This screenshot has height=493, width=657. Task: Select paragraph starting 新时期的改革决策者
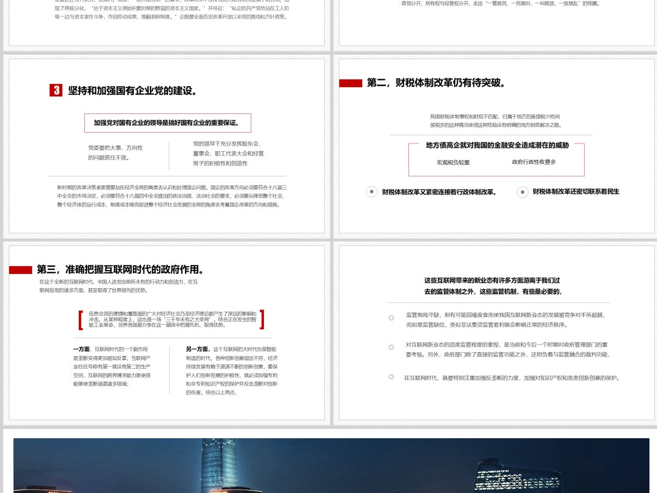click(172, 196)
